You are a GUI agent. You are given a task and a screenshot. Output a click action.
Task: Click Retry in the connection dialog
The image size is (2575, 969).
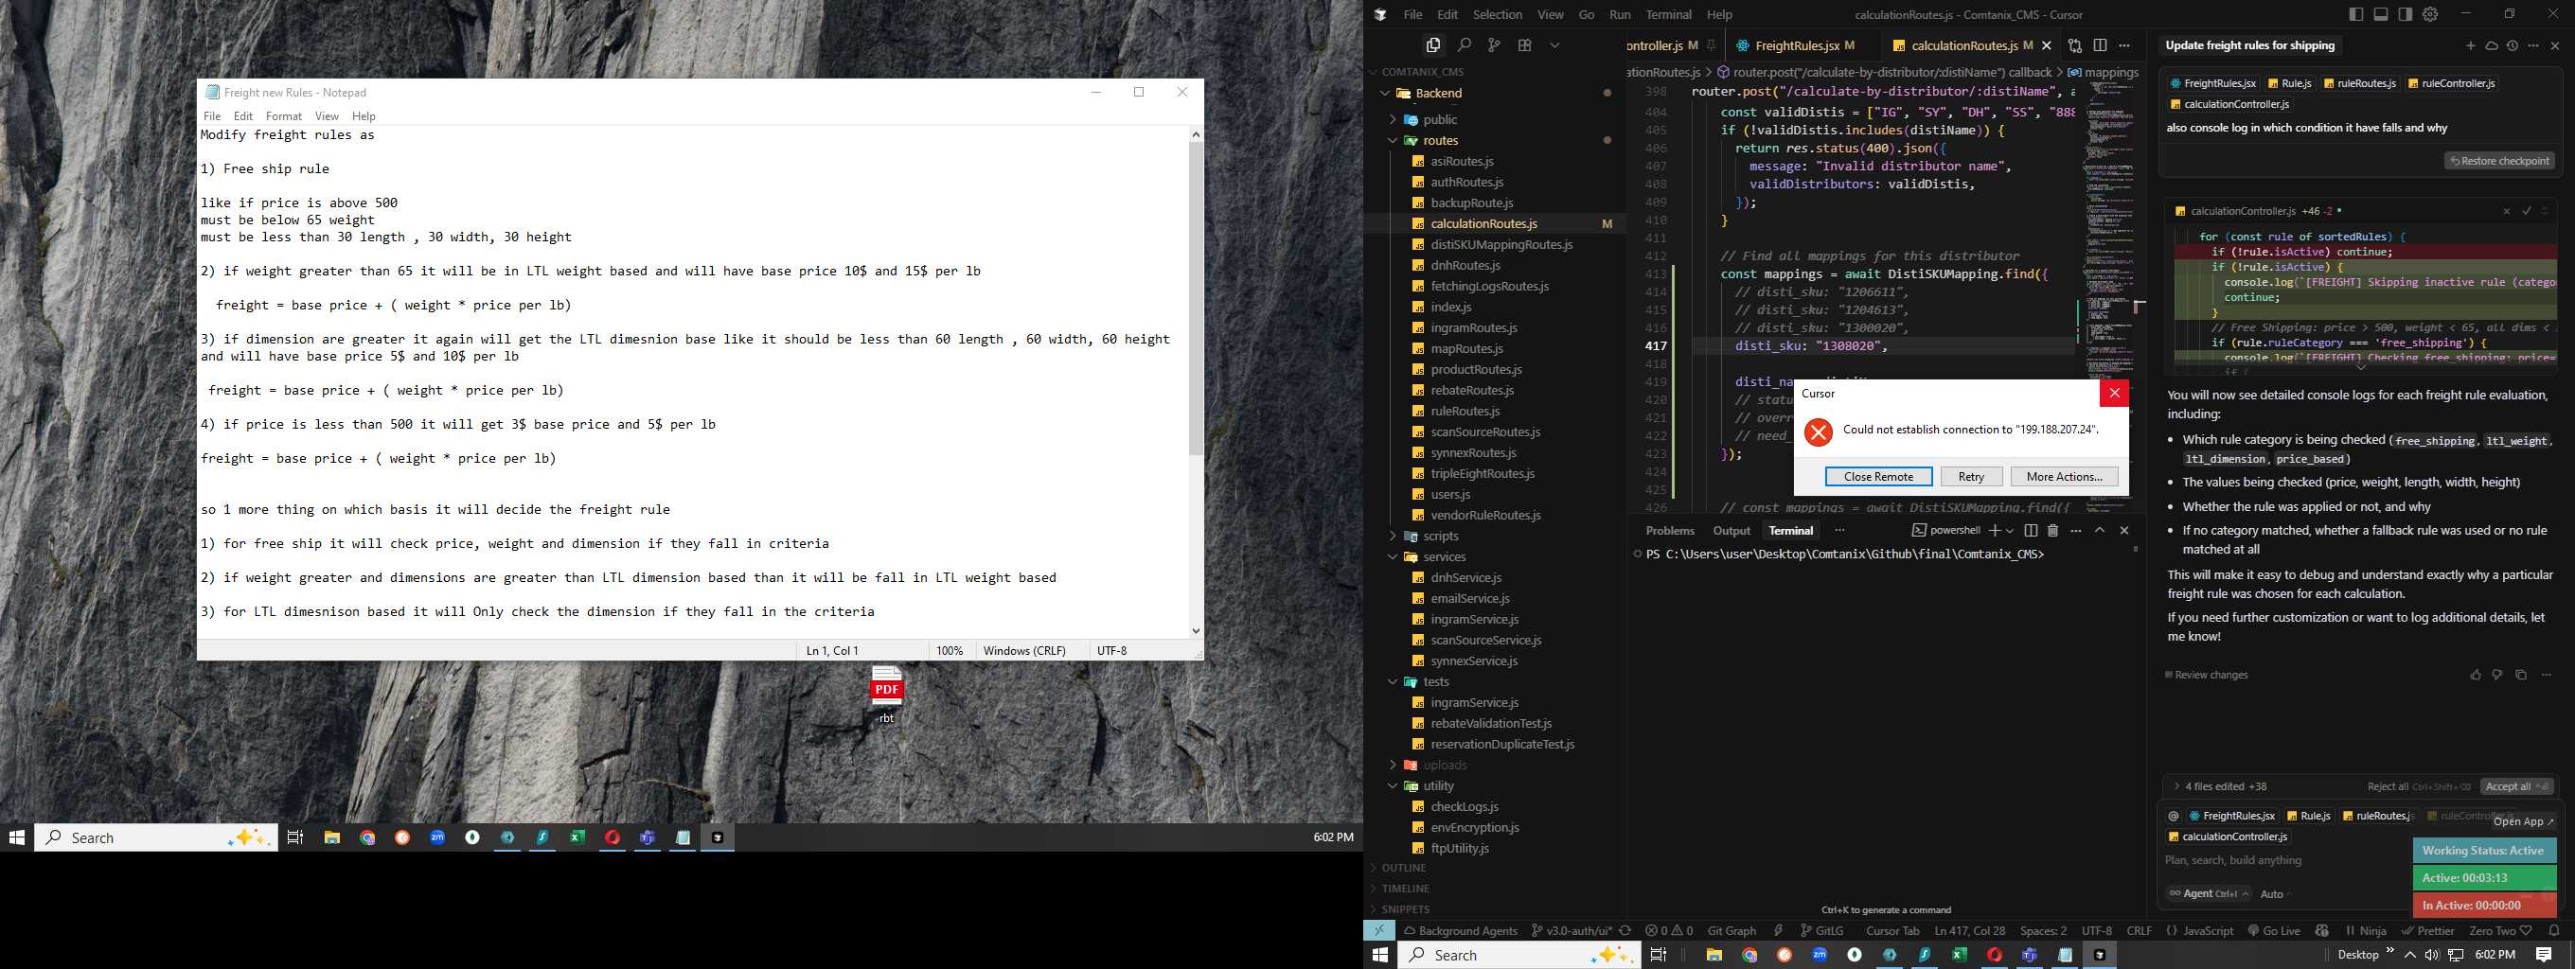tap(1971, 477)
